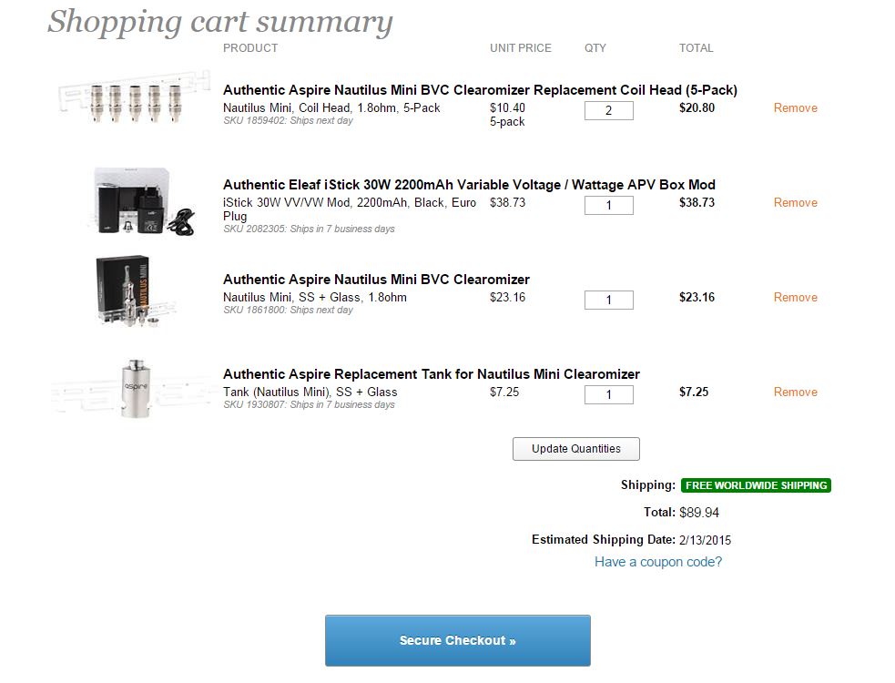895x683 pixels.
Task: Open the Aspire Replacement Tank product title
Action: pos(431,374)
